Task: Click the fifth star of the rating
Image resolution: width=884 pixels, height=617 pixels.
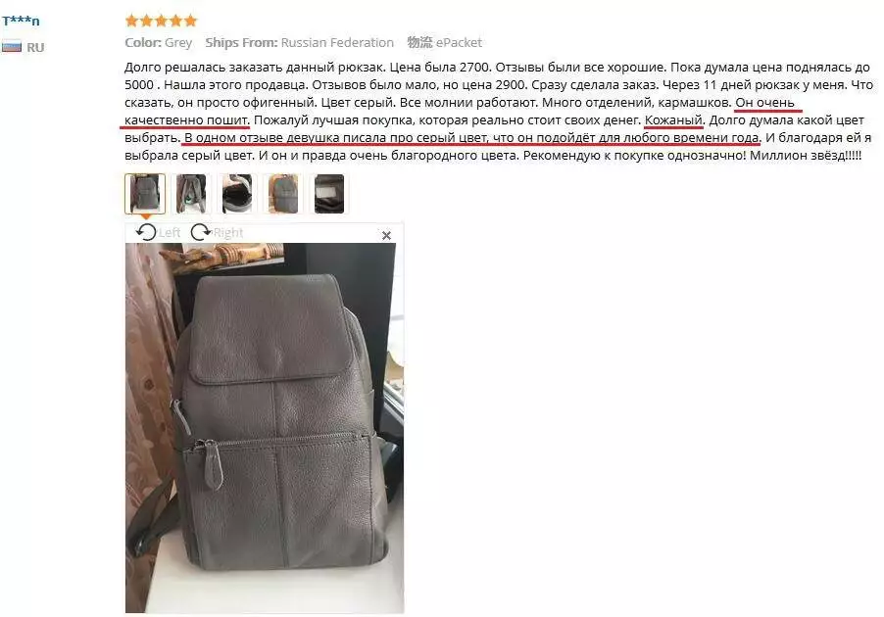Action: (190, 21)
